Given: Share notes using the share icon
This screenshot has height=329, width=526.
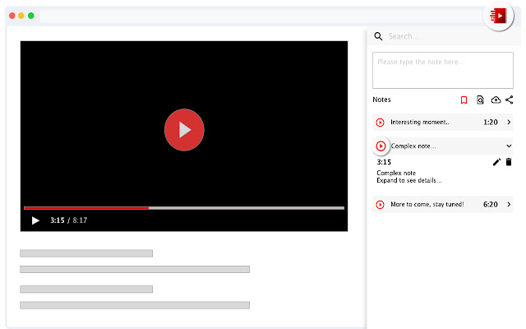Looking at the screenshot, I should coord(510,100).
